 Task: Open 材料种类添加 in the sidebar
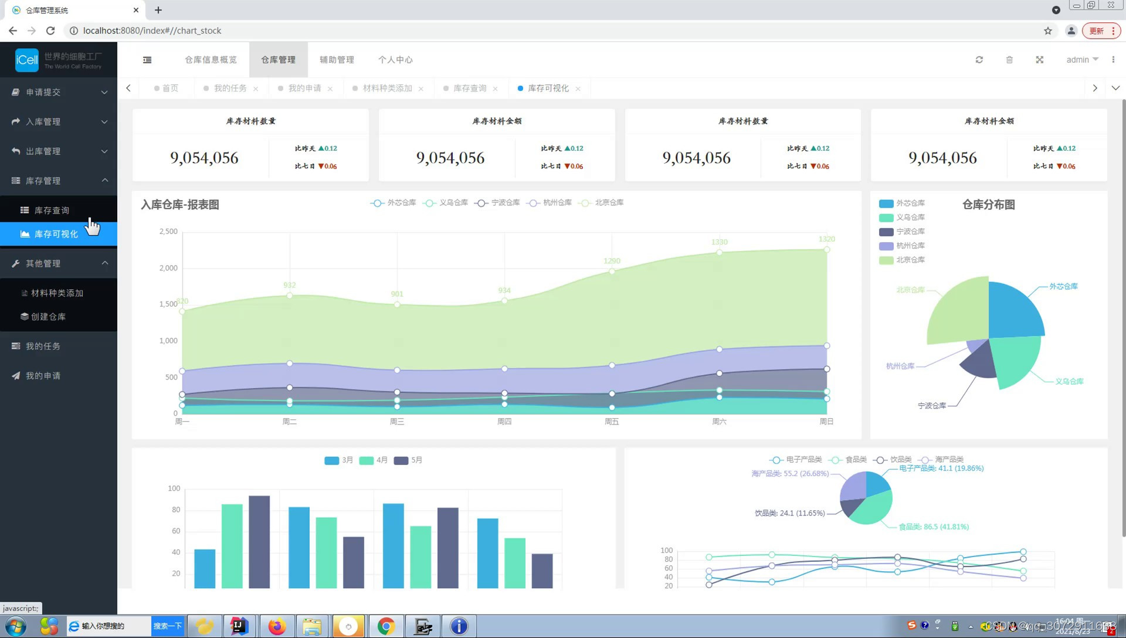point(59,293)
